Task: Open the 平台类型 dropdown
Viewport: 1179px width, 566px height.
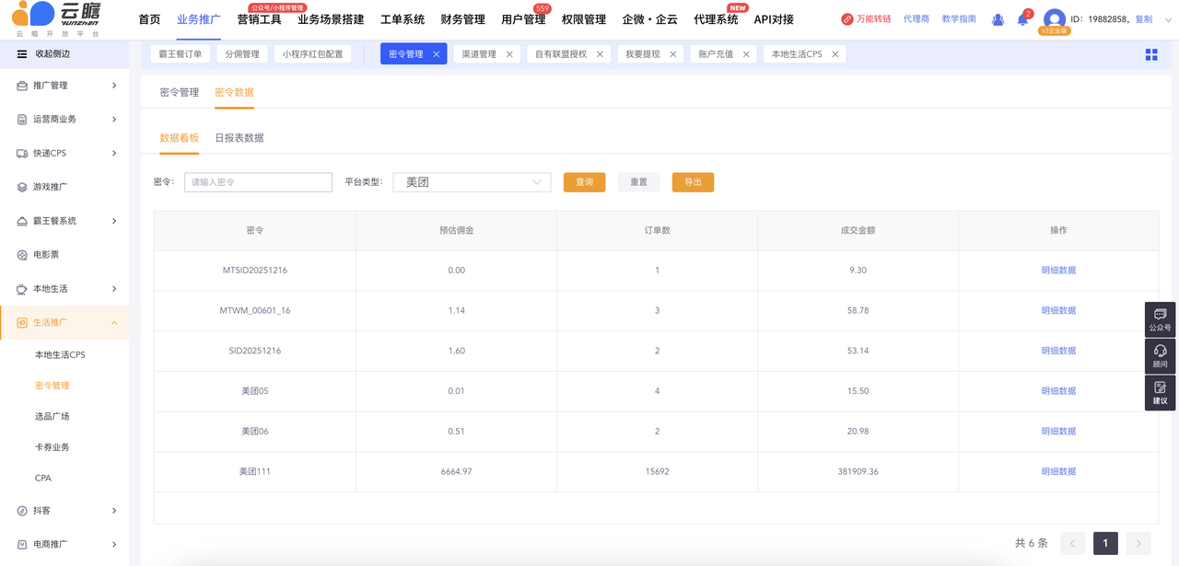Action: pyautogui.click(x=472, y=182)
